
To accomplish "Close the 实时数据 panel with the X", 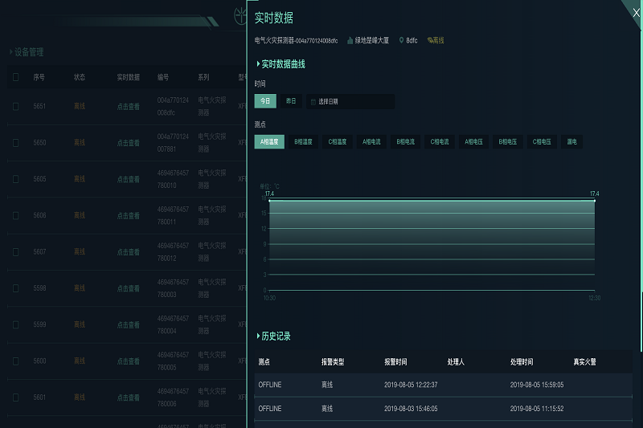I will 636,13.
